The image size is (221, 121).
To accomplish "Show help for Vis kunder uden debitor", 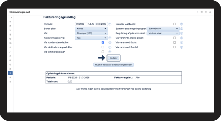I will [110, 43].
